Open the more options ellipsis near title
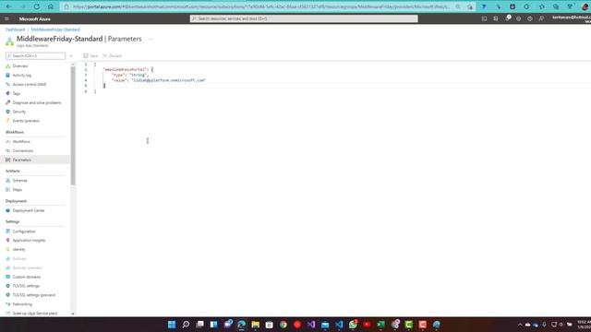Image resolution: width=591 pixels, height=332 pixels. (151, 39)
